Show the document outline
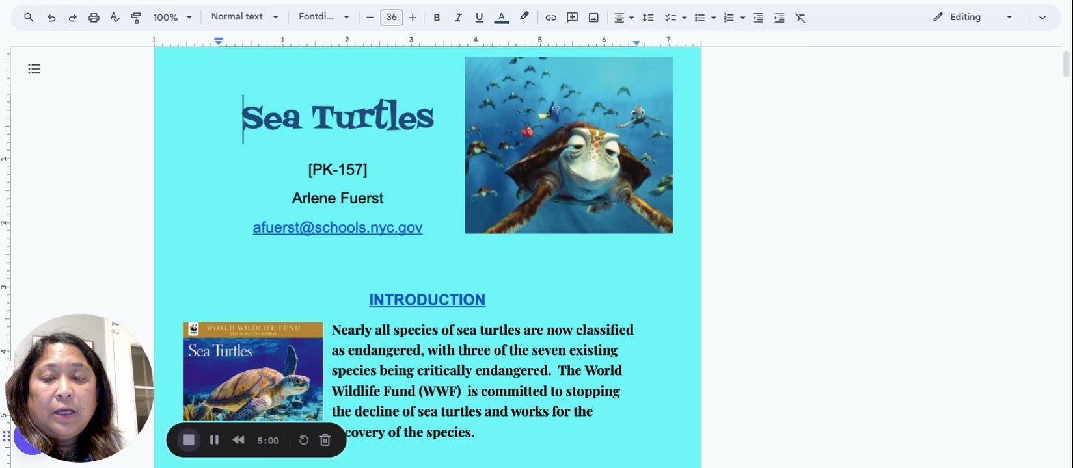1073x468 pixels. [34, 69]
